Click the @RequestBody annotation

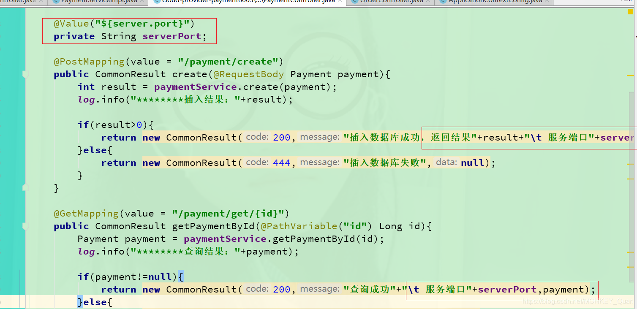click(x=248, y=74)
